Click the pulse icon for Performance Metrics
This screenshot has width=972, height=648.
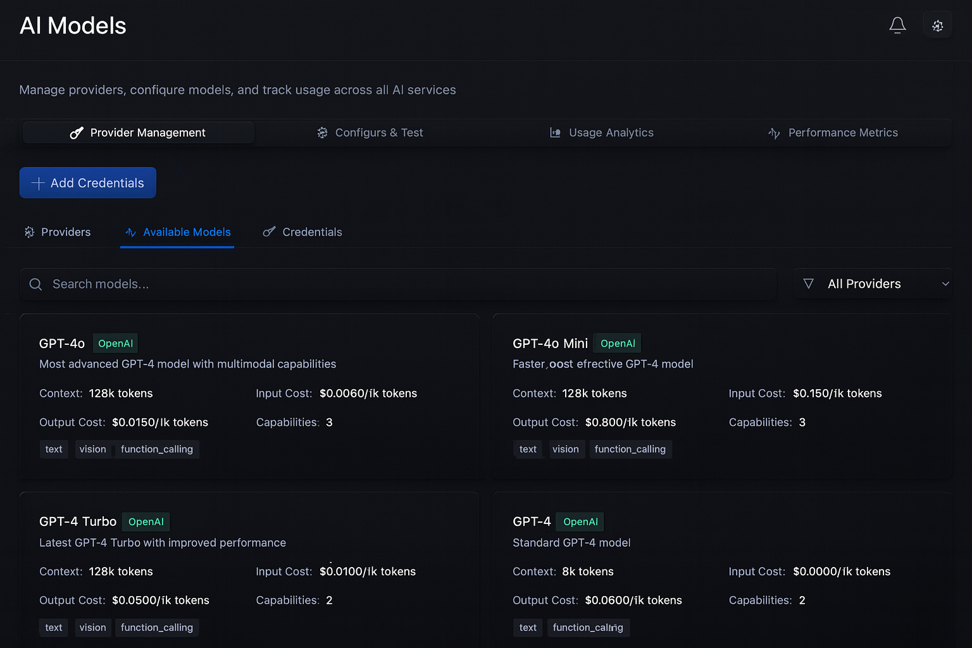[x=773, y=133]
